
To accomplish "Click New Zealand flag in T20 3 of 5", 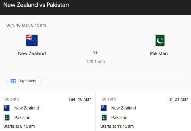I will point(104,108).
